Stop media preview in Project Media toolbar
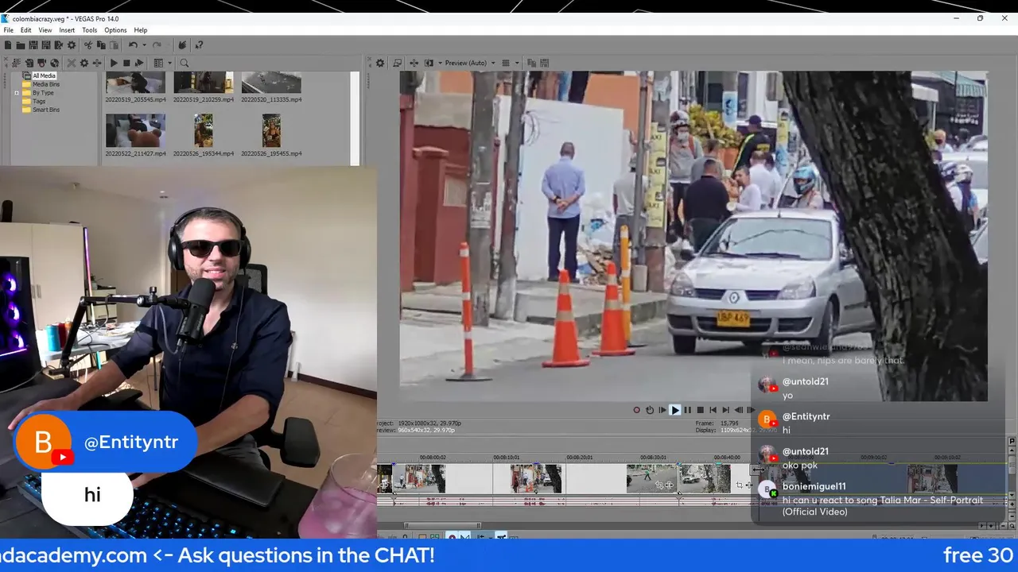 coord(126,63)
